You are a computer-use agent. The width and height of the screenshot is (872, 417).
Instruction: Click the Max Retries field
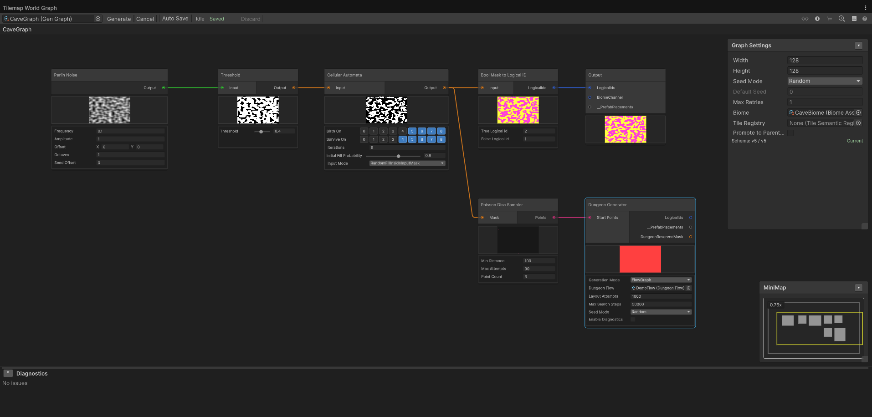tap(825, 102)
